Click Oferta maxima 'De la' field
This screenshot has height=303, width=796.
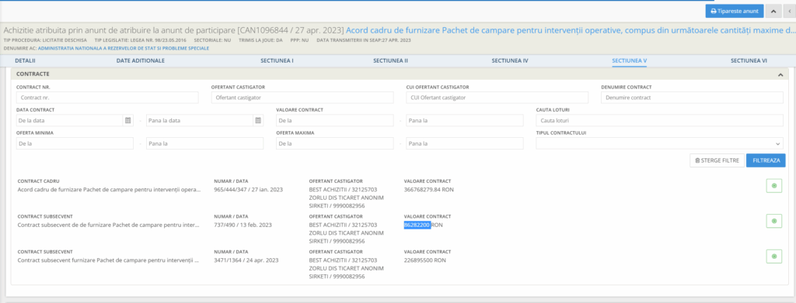point(334,143)
